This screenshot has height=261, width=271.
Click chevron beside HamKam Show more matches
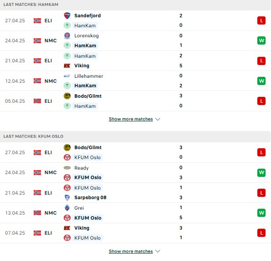pyautogui.click(x=158, y=119)
